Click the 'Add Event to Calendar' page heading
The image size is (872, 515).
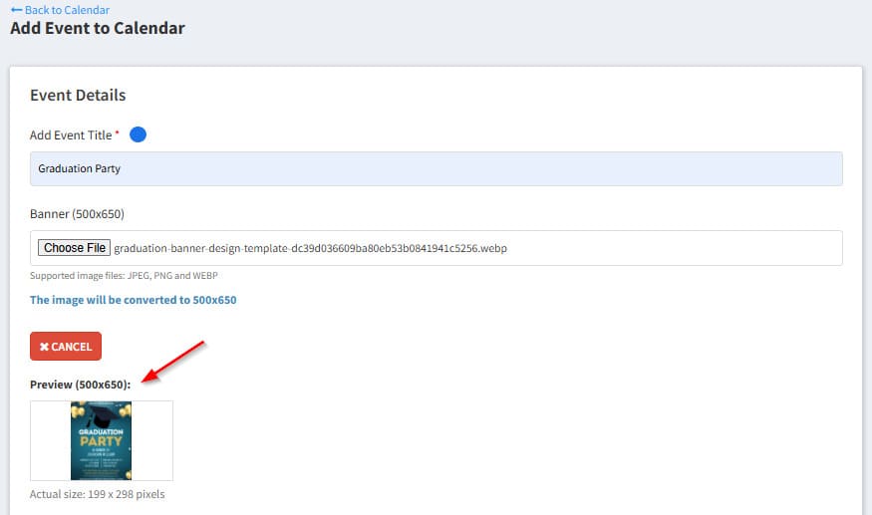[x=98, y=28]
